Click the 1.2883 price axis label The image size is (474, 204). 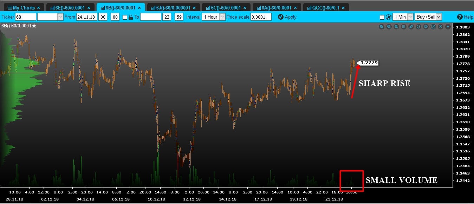[463, 27]
